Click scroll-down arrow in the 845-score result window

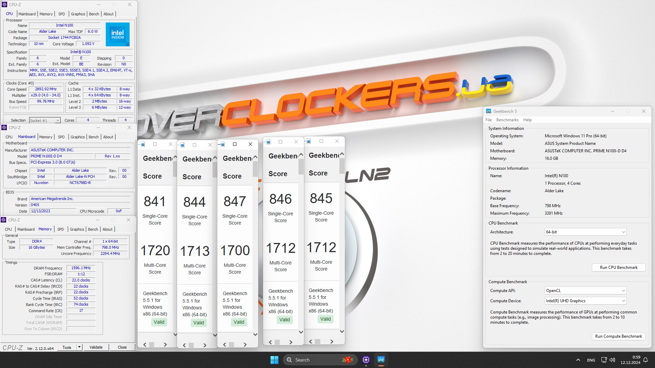coord(342,331)
